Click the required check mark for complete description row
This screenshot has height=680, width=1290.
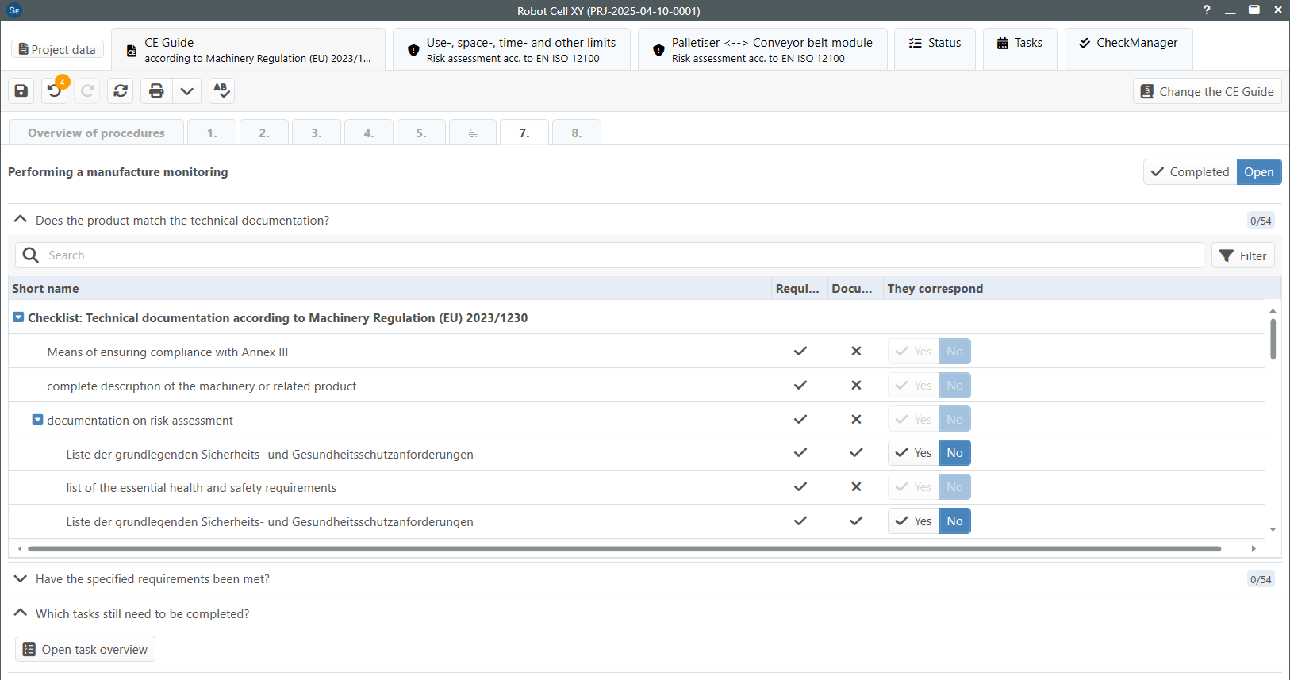[x=800, y=386]
